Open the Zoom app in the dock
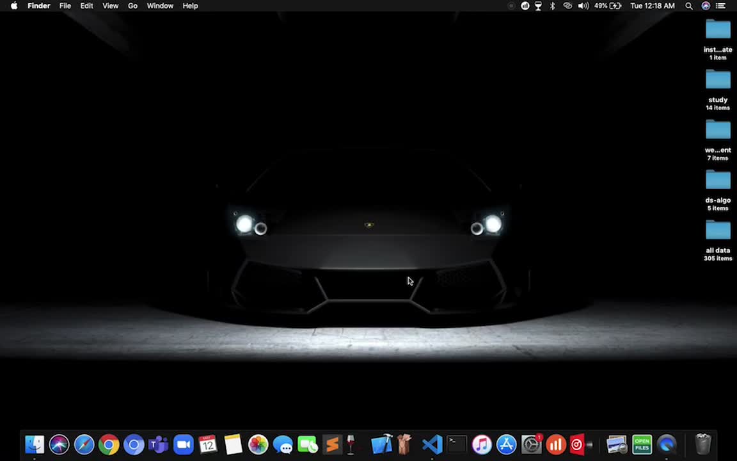The width and height of the screenshot is (737, 461). point(184,444)
